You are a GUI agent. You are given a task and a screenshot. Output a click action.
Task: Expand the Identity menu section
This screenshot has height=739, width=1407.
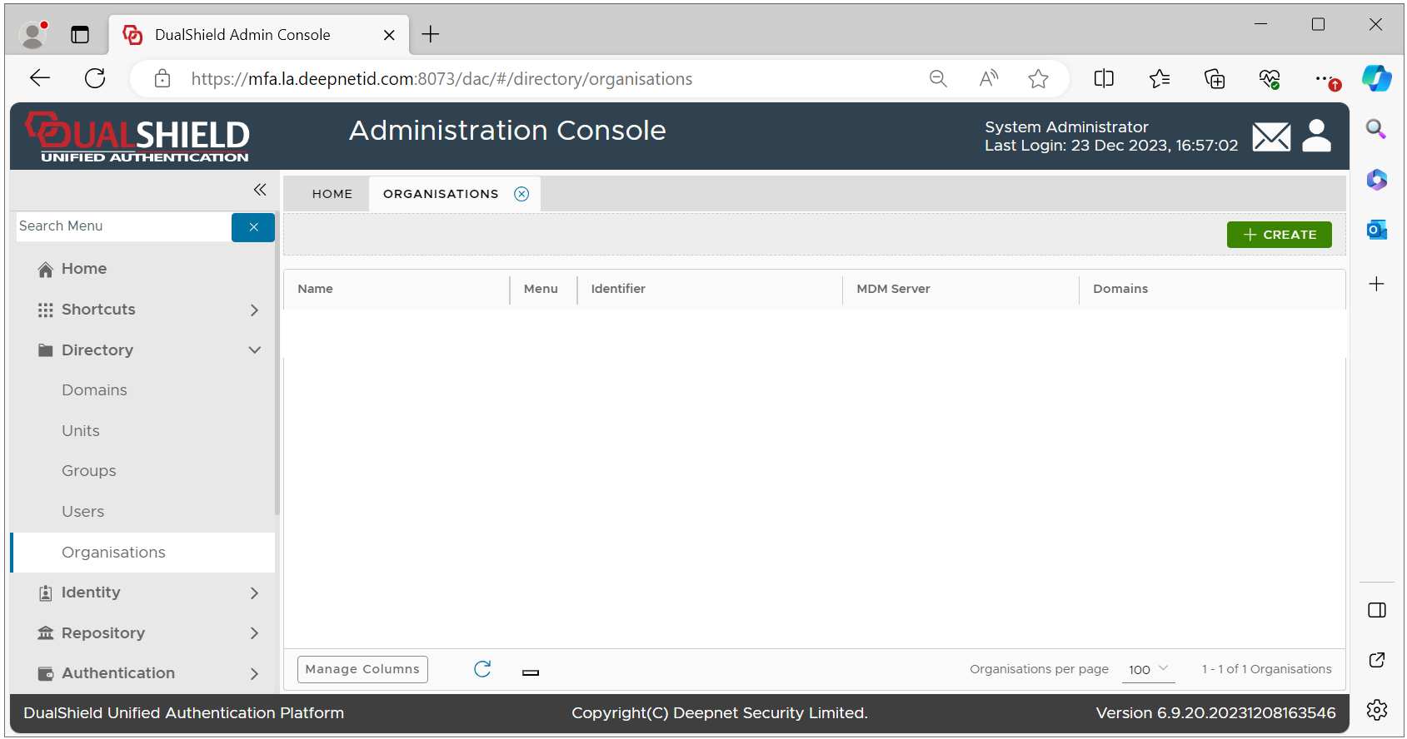coord(254,593)
